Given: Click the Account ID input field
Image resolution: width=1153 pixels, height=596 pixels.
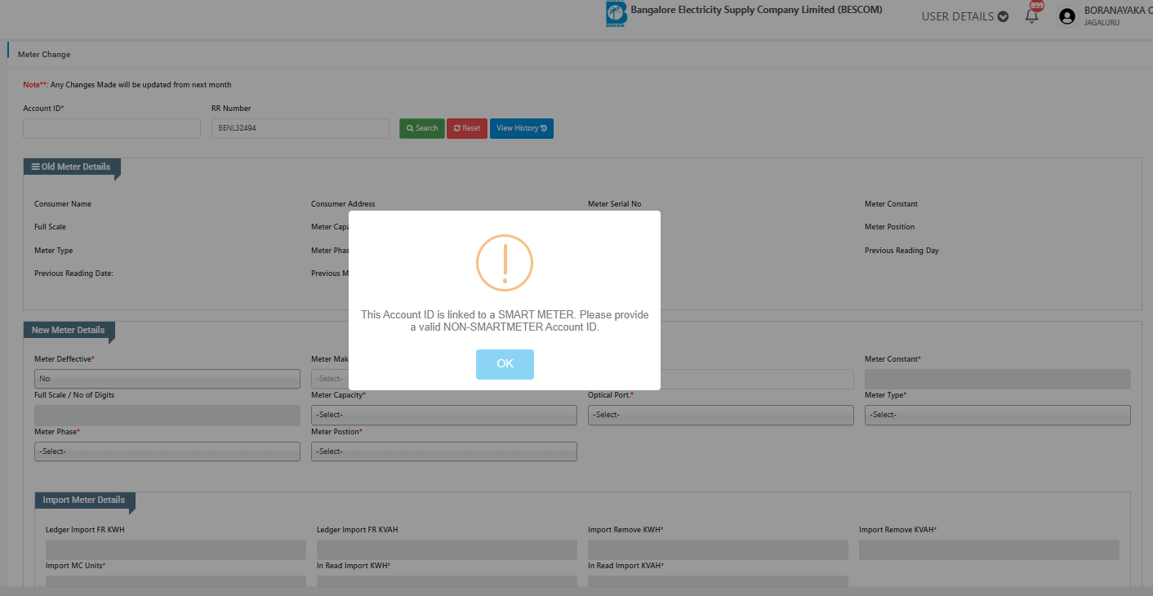Looking at the screenshot, I should click(x=112, y=128).
